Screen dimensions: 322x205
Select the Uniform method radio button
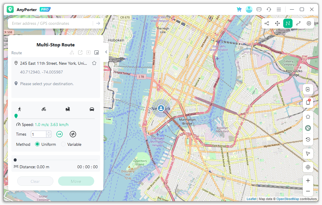point(37,144)
